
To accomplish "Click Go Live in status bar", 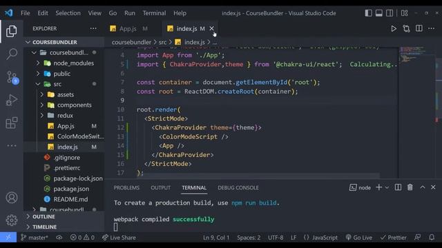I will pyautogui.click(x=359, y=238).
